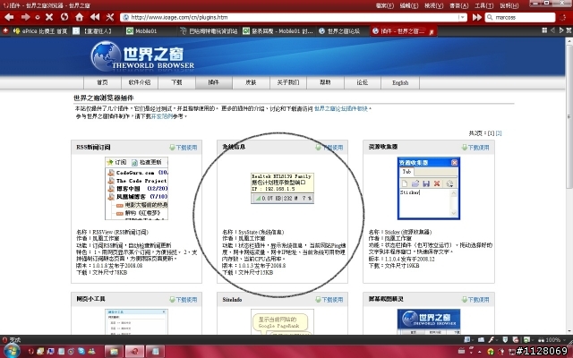This screenshot has width=573, height=358.
Task: Open the tools wrench icon in toolbar
Action: (110, 17)
